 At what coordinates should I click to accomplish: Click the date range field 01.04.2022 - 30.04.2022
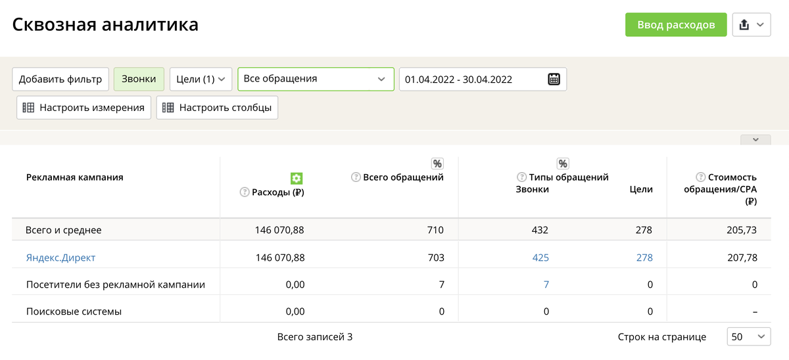[x=483, y=79]
